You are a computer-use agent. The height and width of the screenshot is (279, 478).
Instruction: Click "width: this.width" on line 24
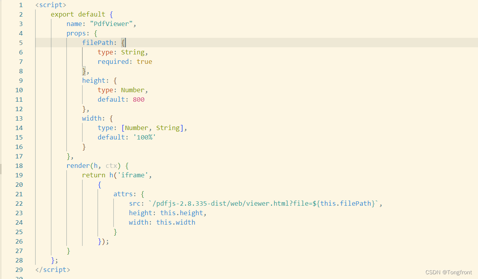[162, 223]
